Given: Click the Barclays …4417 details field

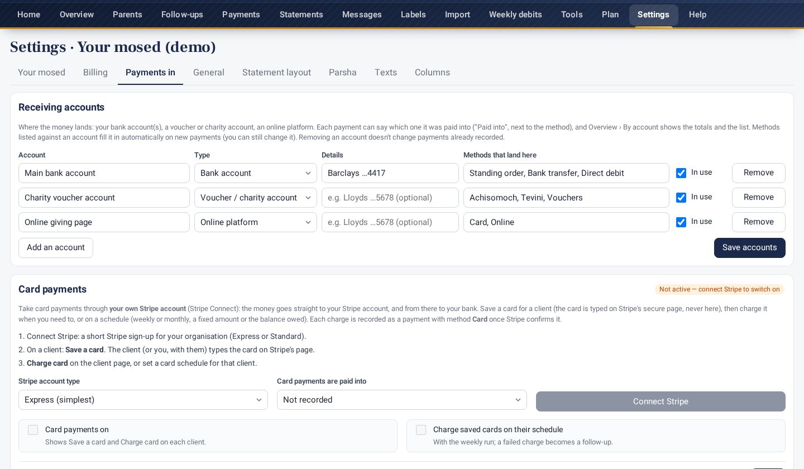Looking at the screenshot, I should pos(390,173).
